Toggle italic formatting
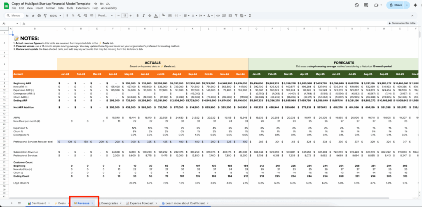422x207 pixels. (143, 16)
